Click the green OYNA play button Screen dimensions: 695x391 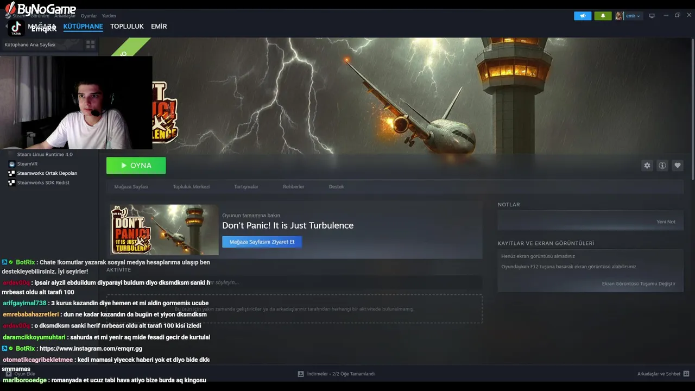pos(136,166)
